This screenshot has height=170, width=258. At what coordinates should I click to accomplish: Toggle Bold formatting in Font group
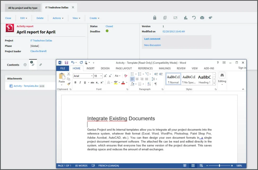click(x=75, y=83)
